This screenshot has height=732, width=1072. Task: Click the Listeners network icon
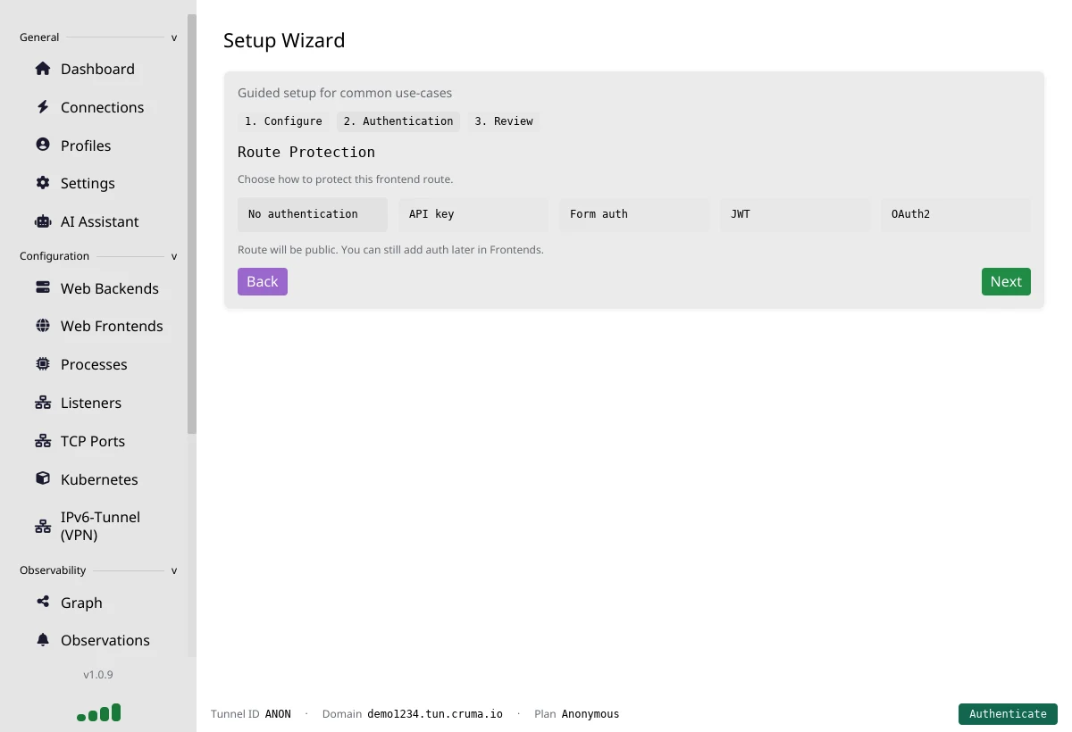point(43,403)
